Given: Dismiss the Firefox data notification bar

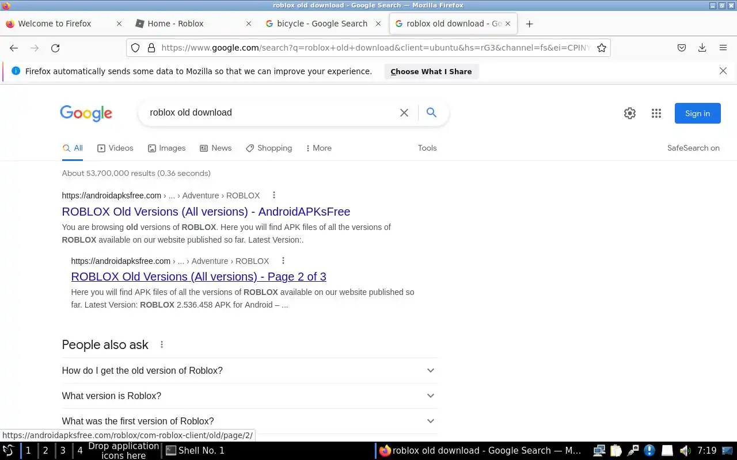Looking at the screenshot, I should 723,71.
